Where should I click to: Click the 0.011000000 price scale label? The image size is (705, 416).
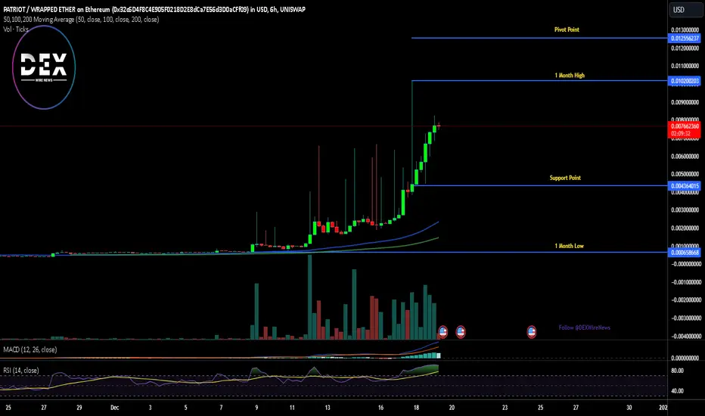pos(685,66)
